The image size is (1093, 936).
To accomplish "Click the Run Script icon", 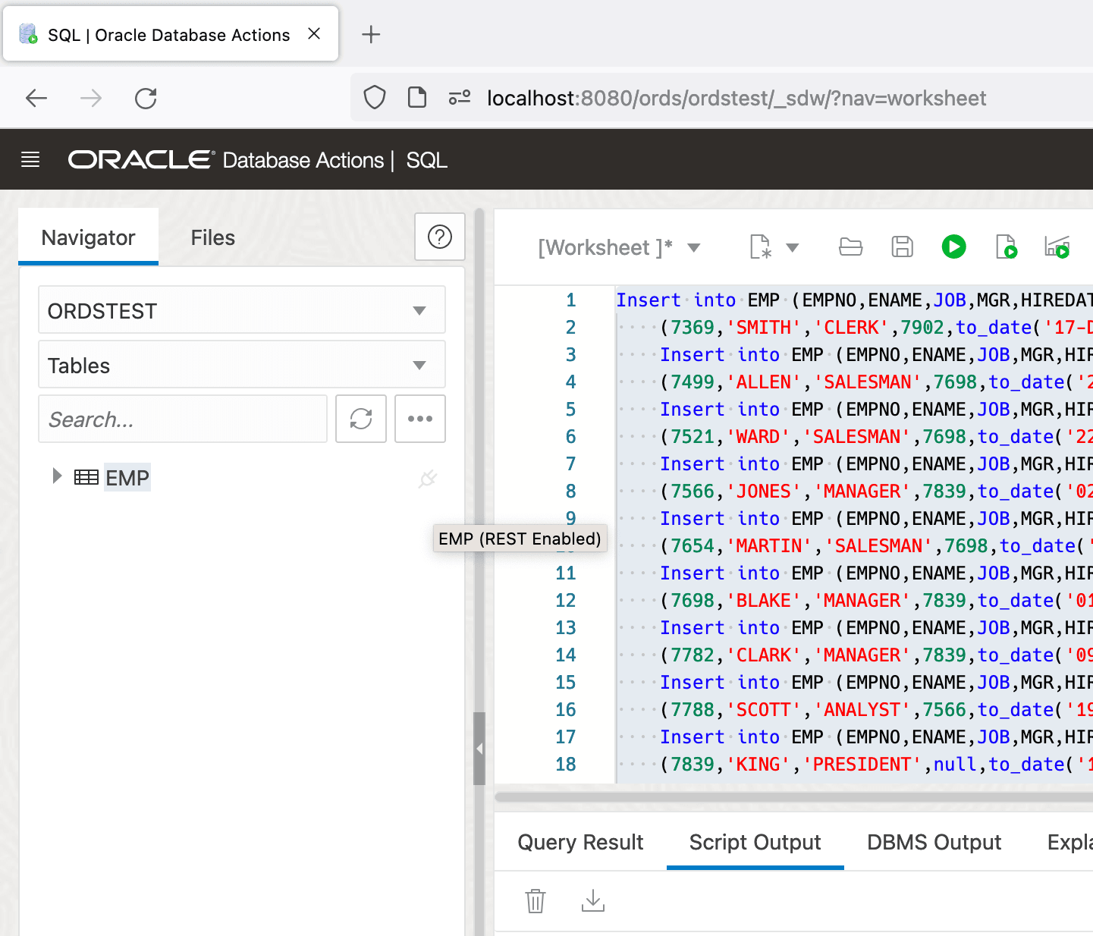I will pos(1006,247).
